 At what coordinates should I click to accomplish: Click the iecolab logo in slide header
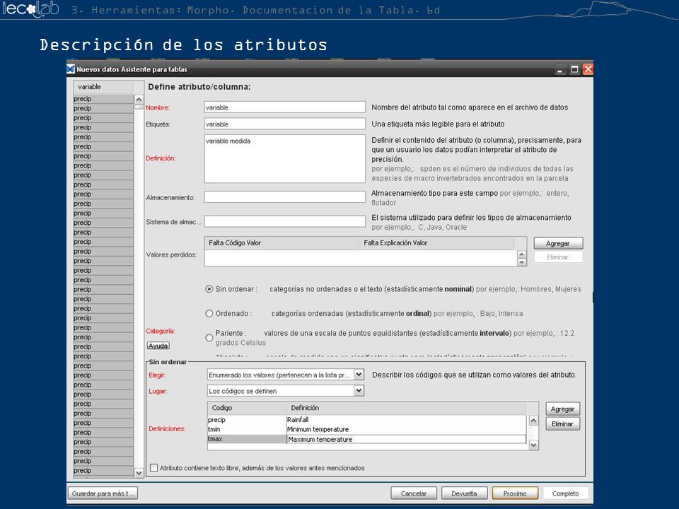coord(30,9)
